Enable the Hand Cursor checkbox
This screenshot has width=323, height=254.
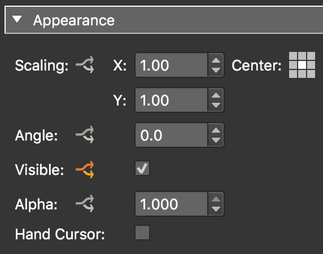(142, 233)
